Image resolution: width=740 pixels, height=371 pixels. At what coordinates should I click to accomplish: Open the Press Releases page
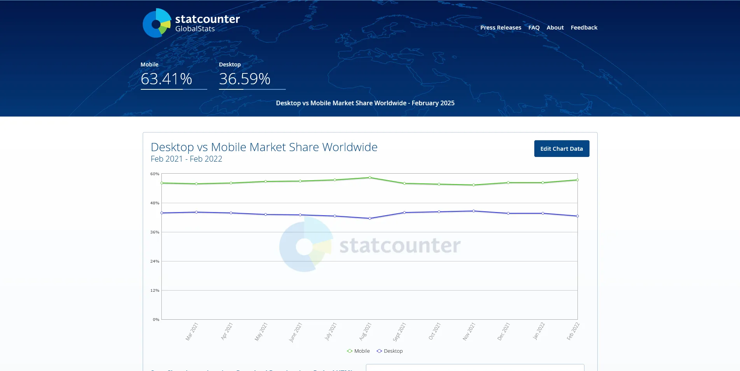500,28
